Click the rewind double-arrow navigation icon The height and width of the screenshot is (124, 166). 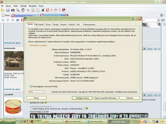coord(3,20)
